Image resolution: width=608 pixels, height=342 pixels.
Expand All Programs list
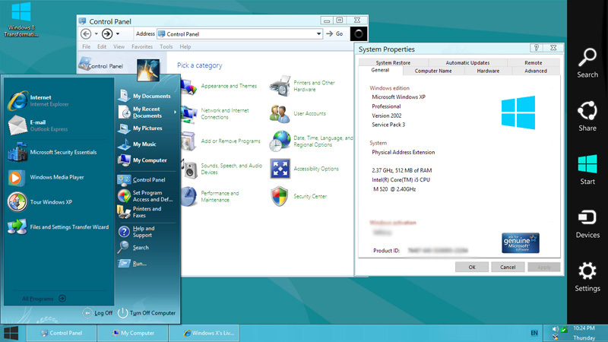pos(44,299)
